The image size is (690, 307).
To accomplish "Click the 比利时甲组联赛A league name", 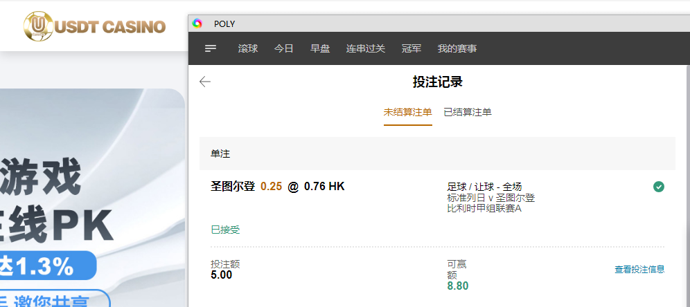I will (484, 209).
